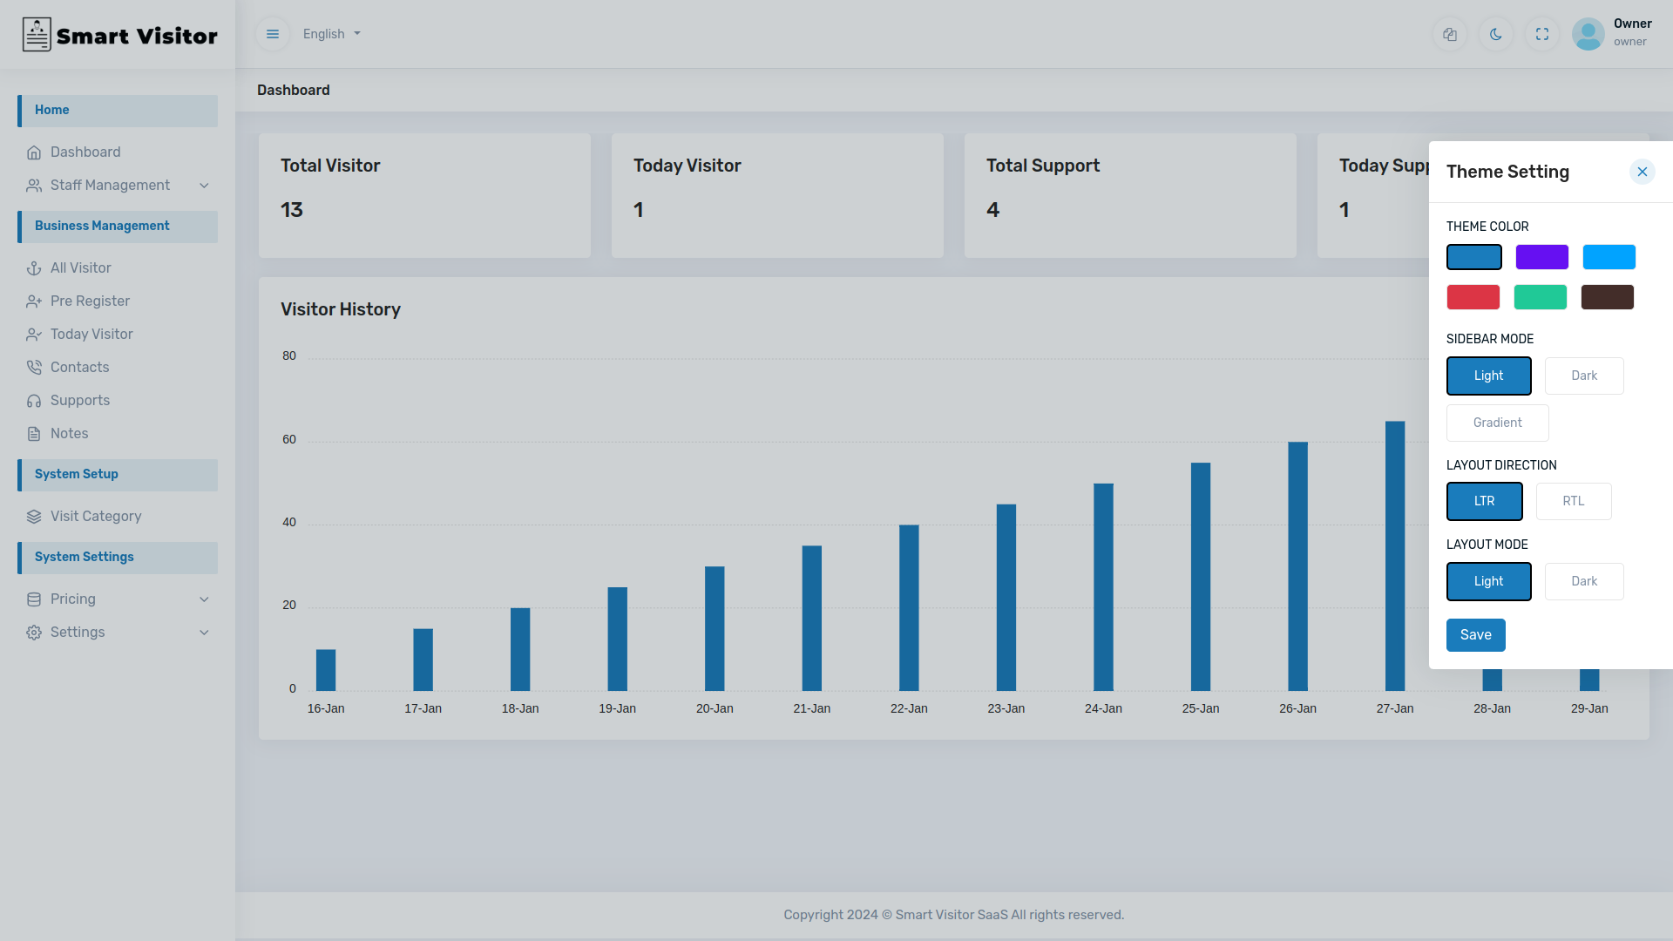Expand the Pricing menu chevron

click(204, 599)
